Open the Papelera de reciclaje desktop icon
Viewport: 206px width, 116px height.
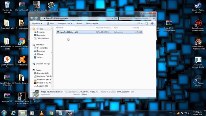7,7
